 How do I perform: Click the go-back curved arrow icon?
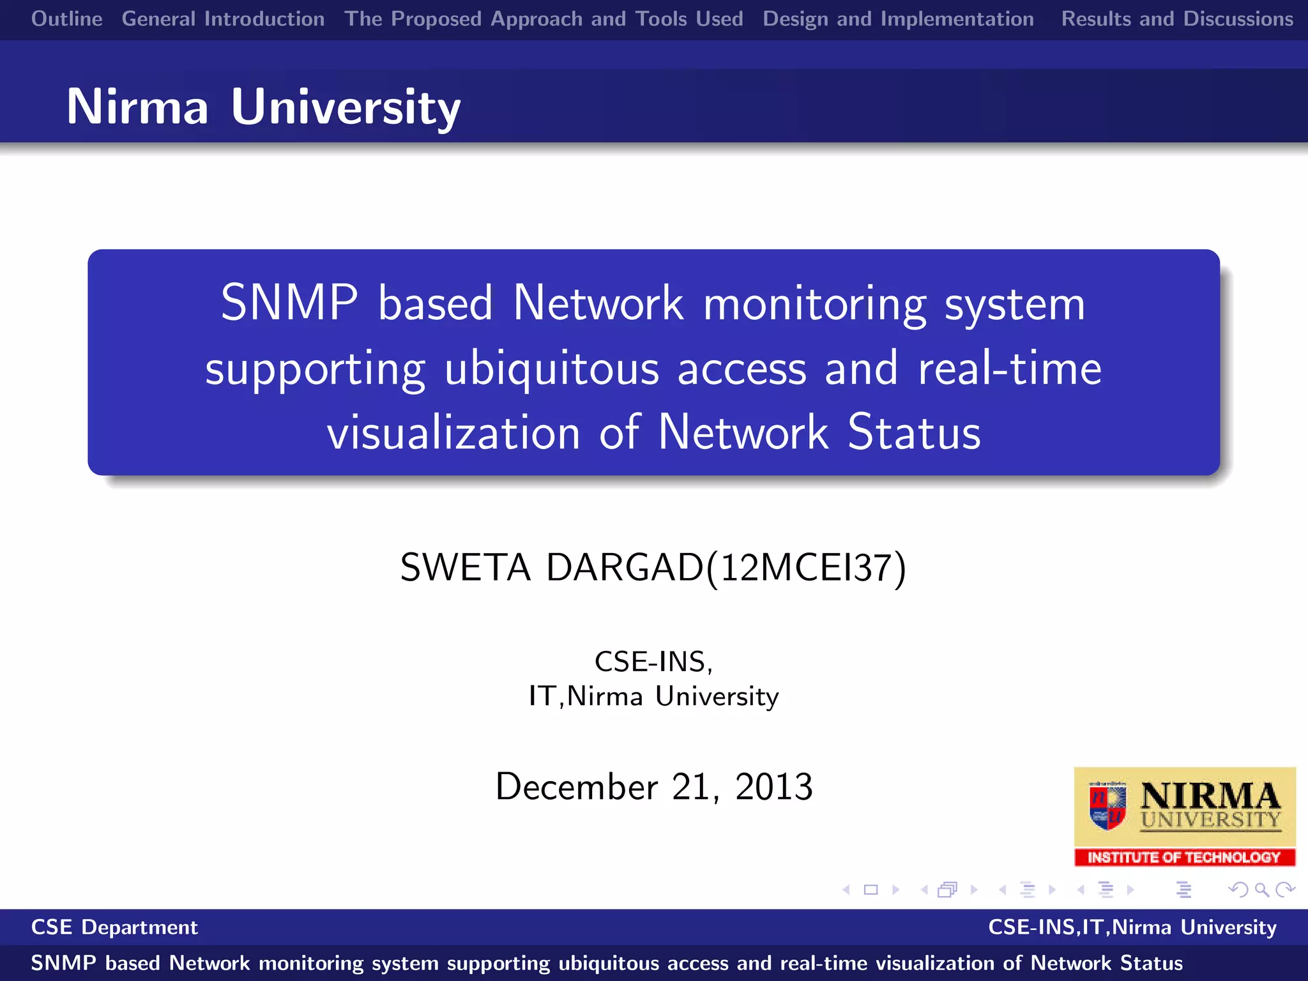[x=1238, y=890]
